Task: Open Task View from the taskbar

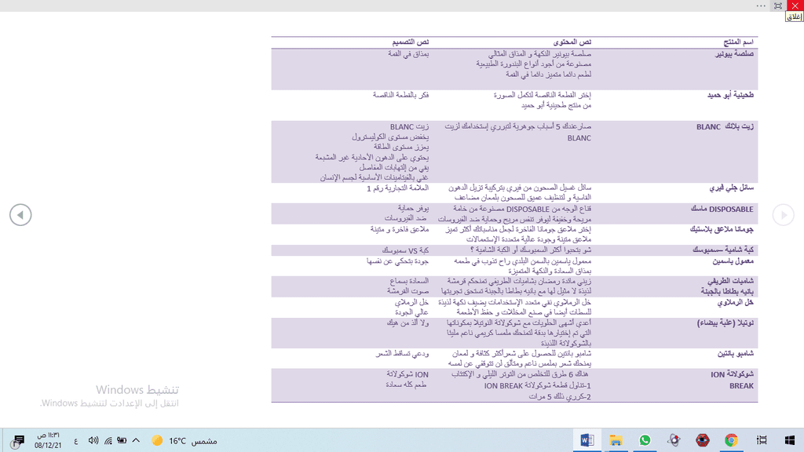Action: 762,440
